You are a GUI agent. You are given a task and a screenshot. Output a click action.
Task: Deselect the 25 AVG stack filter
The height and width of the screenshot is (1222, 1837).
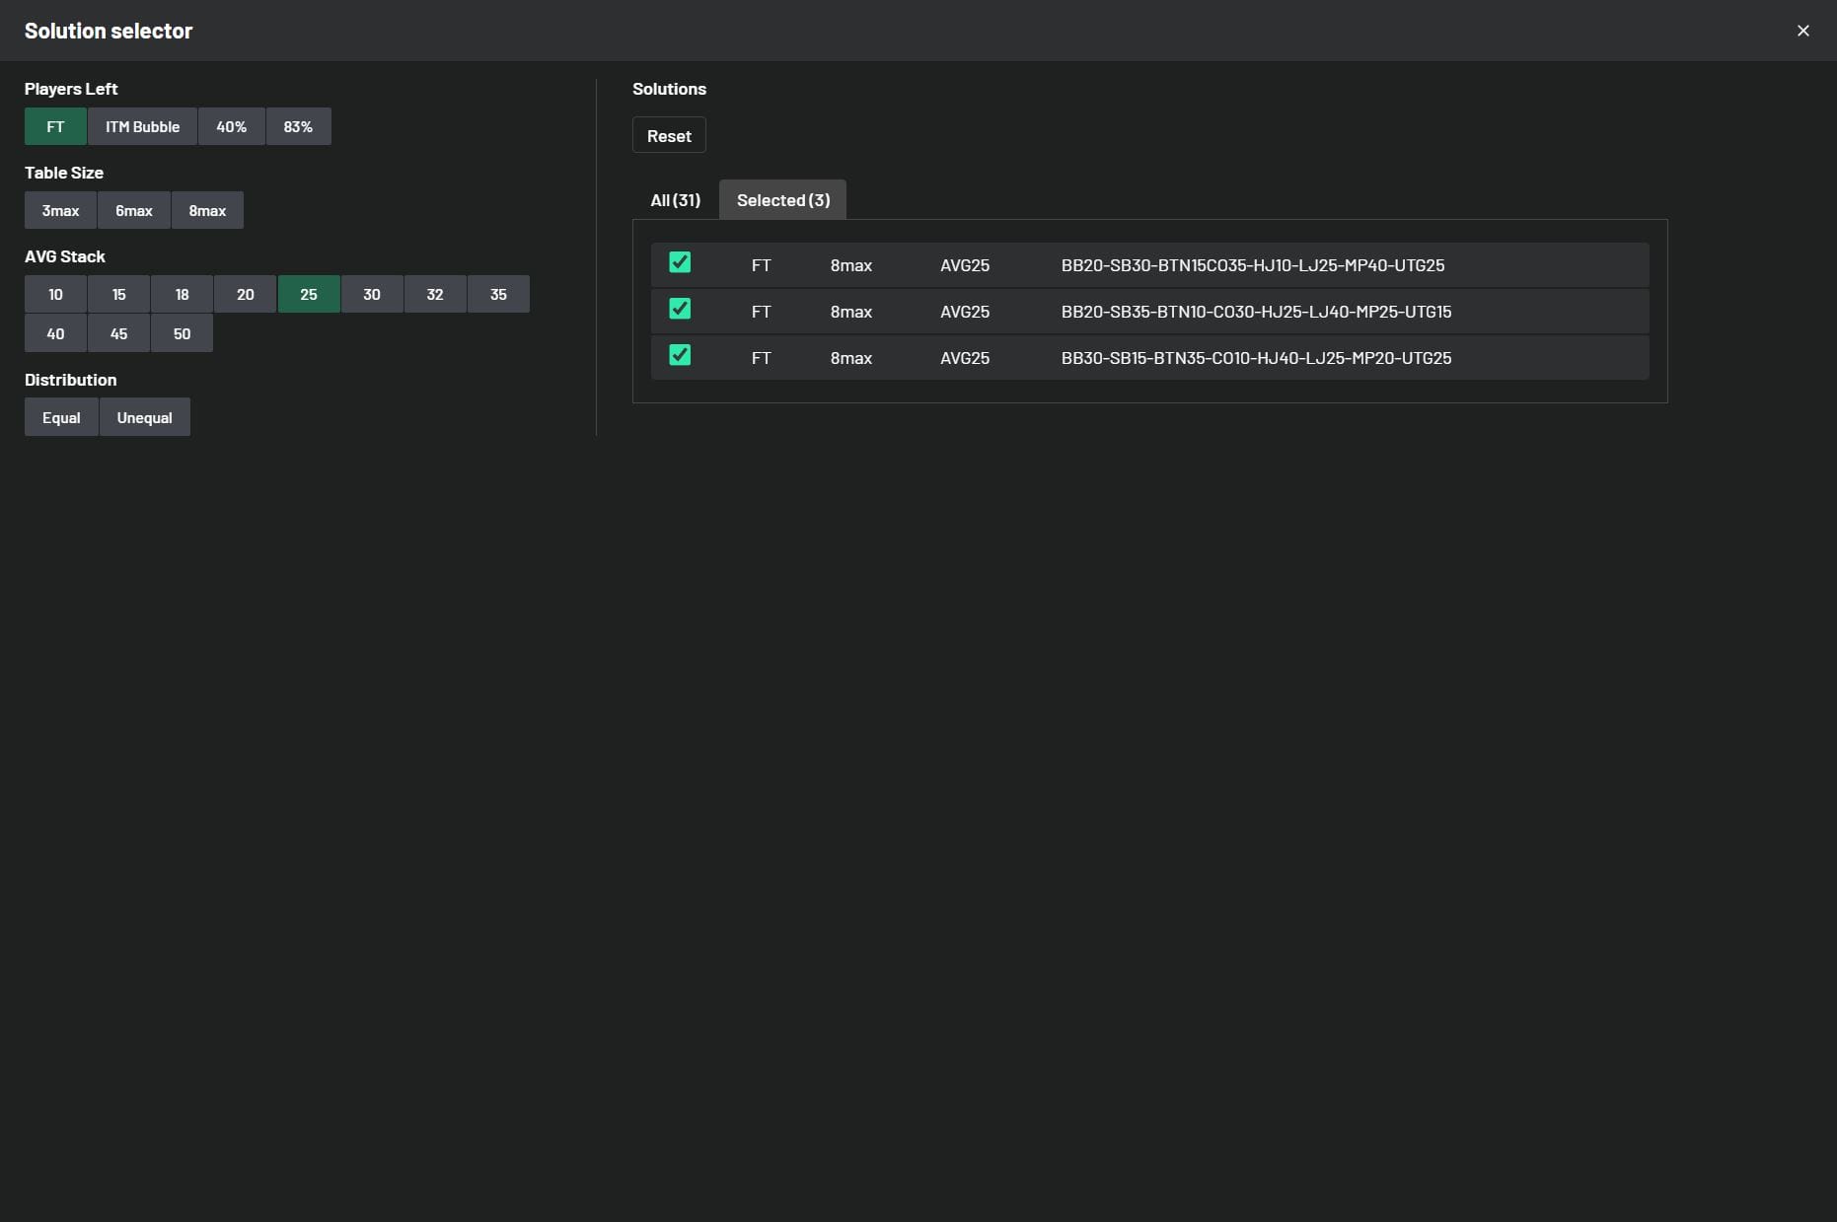tap(309, 295)
